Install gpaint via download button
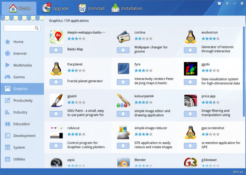 pyautogui.click(x=56, y=114)
